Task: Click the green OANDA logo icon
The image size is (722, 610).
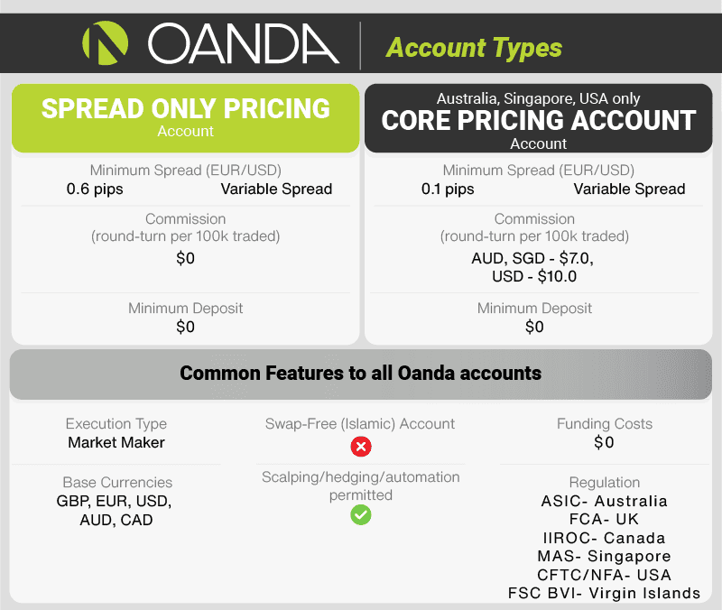Action: click(x=105, y=42)
